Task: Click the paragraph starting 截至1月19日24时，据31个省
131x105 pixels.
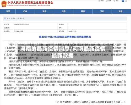Action: pyautogui.click(x=65, y=75)
